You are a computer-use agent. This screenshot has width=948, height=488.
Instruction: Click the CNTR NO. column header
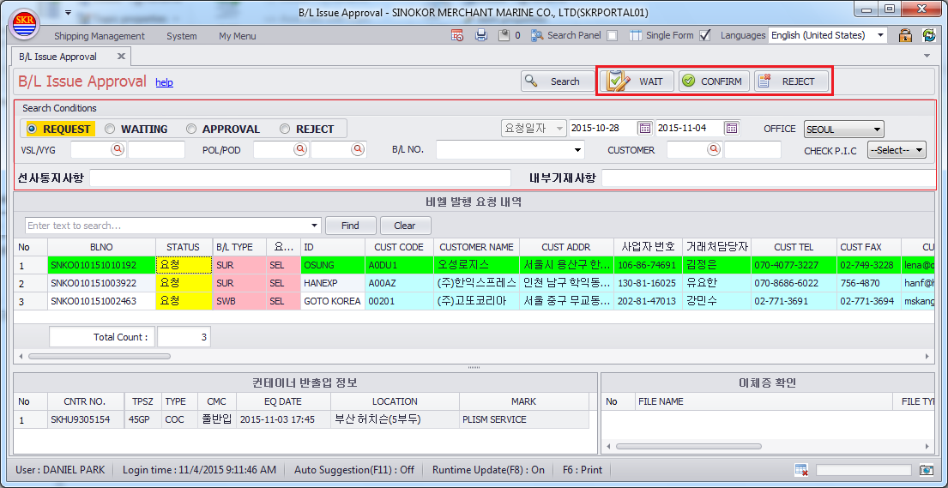coord(85,401)
